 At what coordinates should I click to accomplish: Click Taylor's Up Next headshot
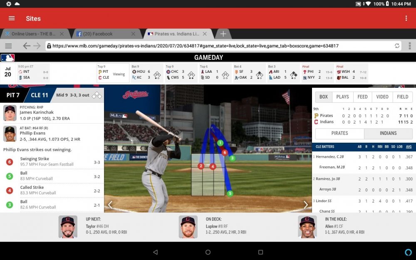(68, 227)
